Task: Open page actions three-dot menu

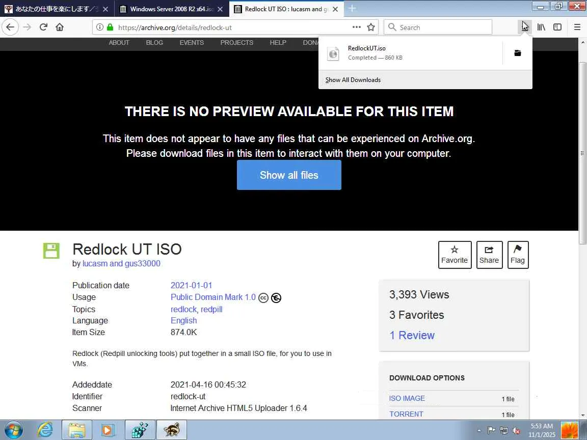Action: 356,27
